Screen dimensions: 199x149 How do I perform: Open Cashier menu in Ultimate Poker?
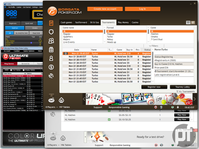tap(17, 51)
